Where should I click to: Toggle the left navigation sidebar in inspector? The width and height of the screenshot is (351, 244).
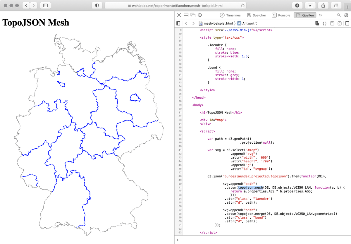click(178, 23)
